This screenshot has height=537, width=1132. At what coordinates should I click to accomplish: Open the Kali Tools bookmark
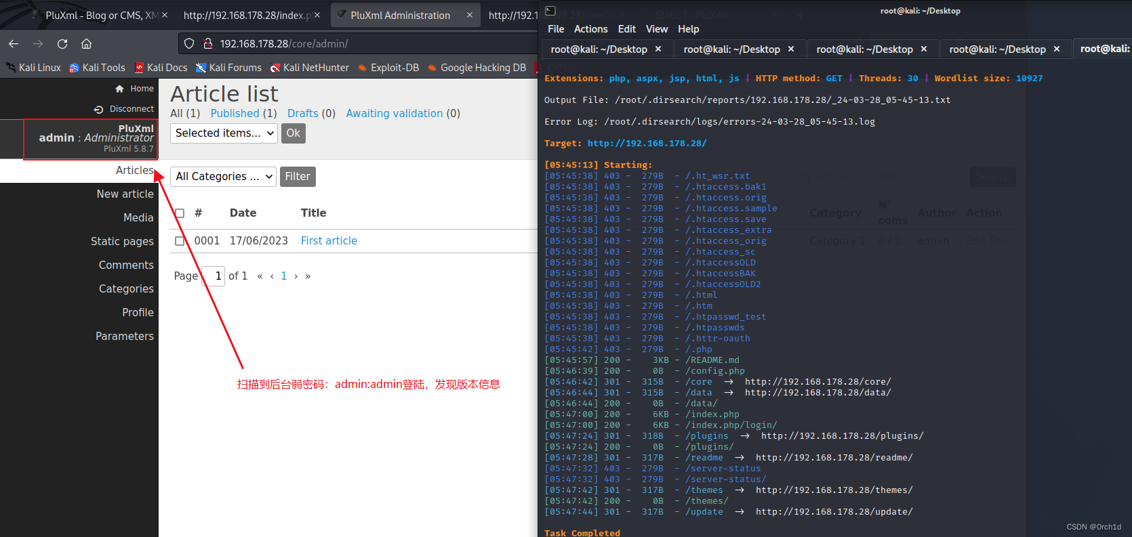pyautogui.click(x=97, y=68)
